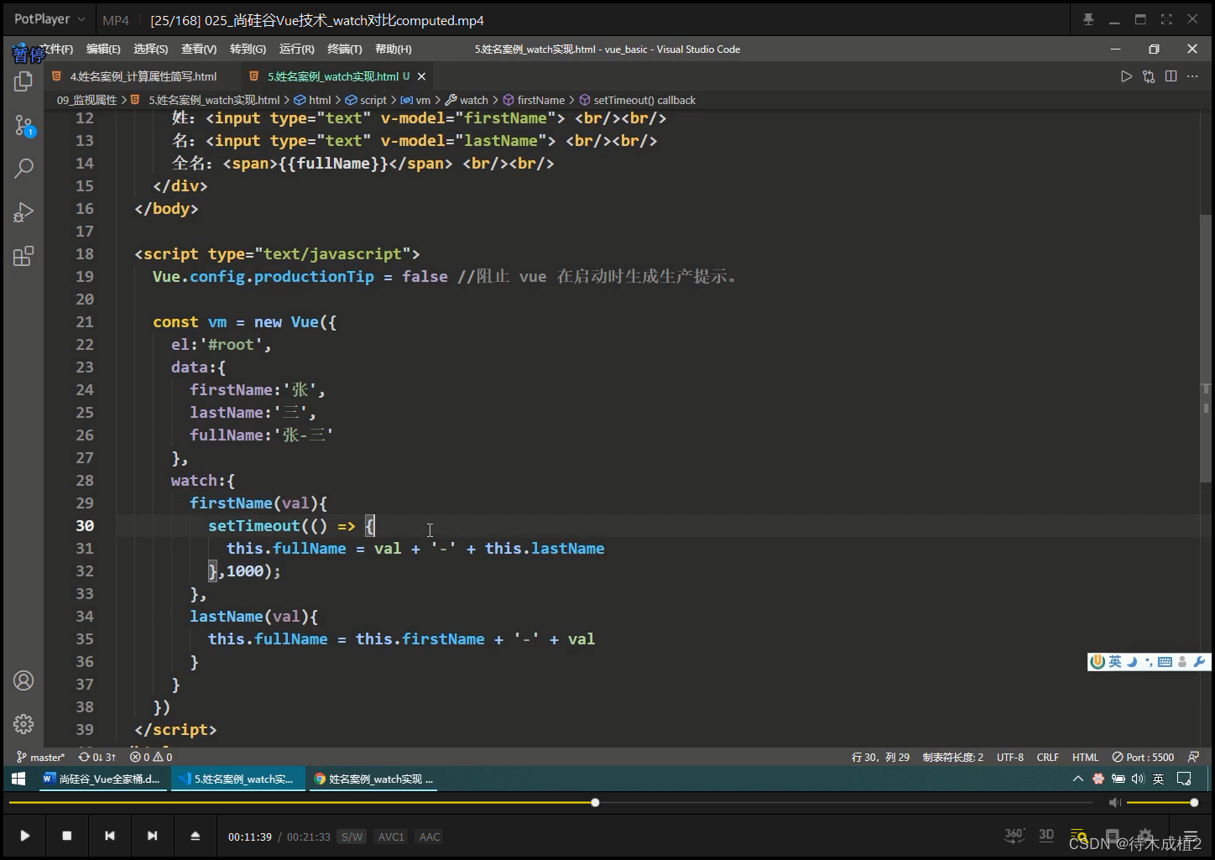The image size is (1215, 860).
Task: Switch to 尚硅谷_Vue全家桶 Word taskbar item
Action: pyautogui.click(x=102, y=779)
